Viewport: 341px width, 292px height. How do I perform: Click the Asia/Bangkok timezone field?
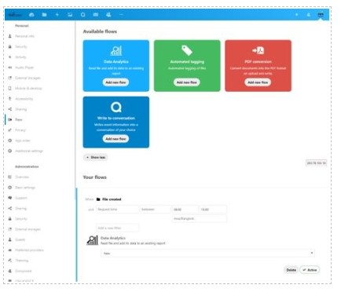[x=200, y=218]
